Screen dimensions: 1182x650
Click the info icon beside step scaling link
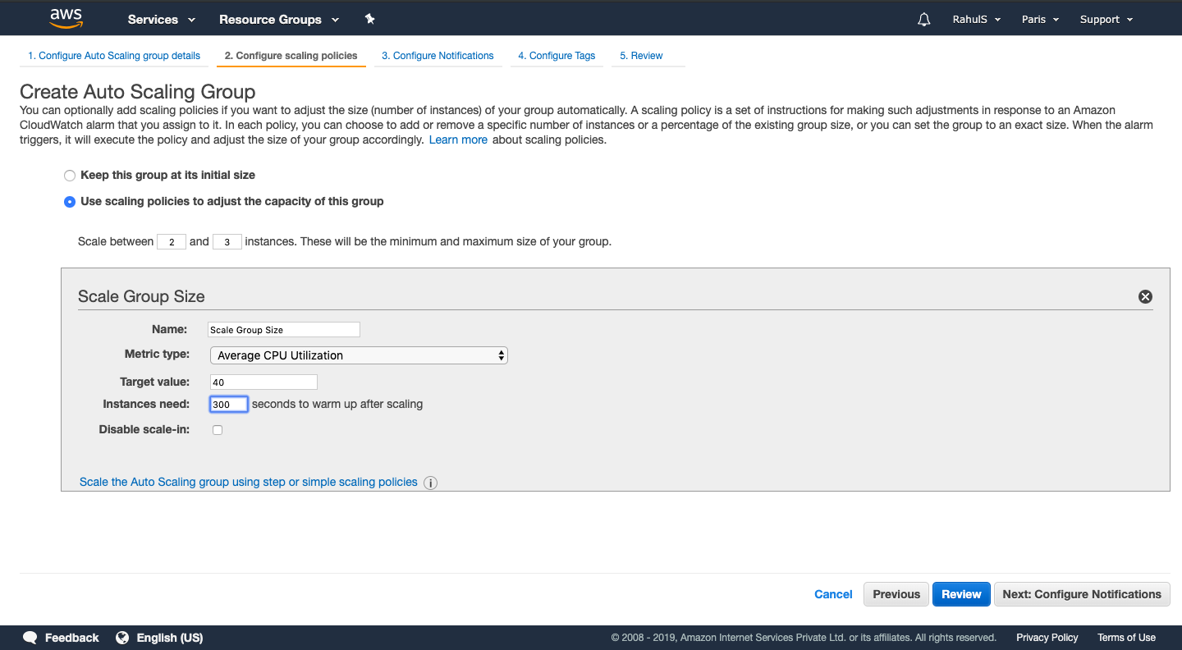tap(430, 483)
